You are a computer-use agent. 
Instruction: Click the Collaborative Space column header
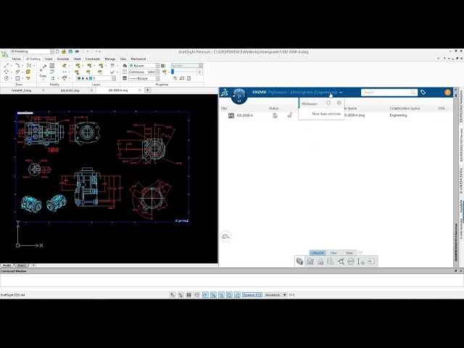405,108
